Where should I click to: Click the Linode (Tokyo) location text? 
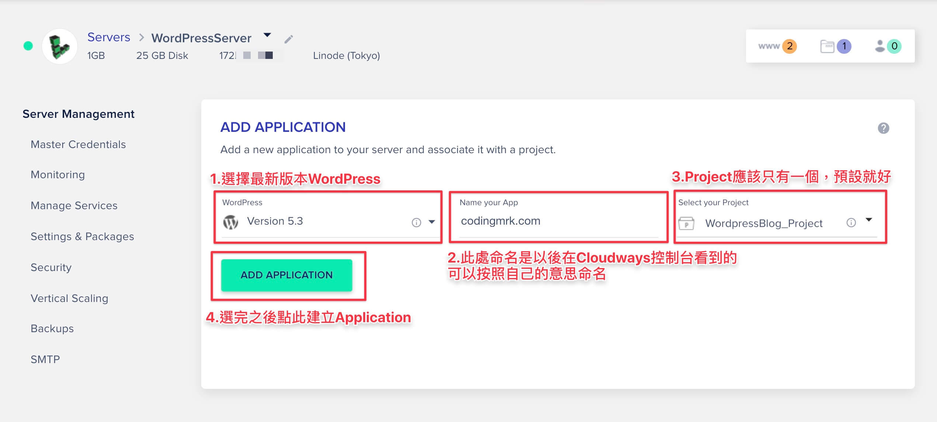pyautogui.click(x=346, y=56)
